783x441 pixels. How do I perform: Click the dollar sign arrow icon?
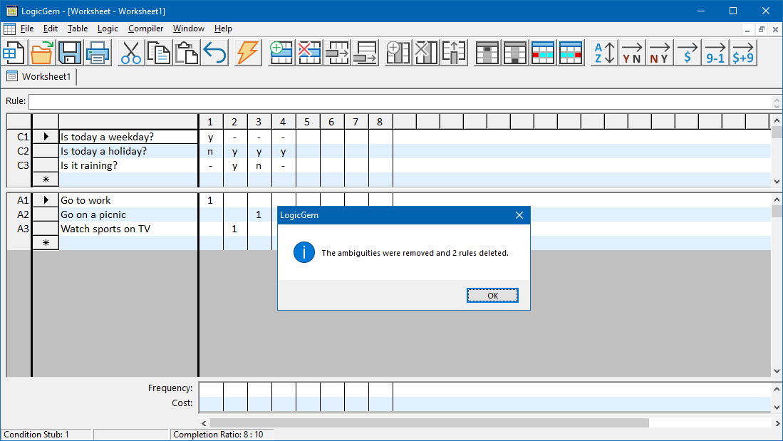point(688,53)
